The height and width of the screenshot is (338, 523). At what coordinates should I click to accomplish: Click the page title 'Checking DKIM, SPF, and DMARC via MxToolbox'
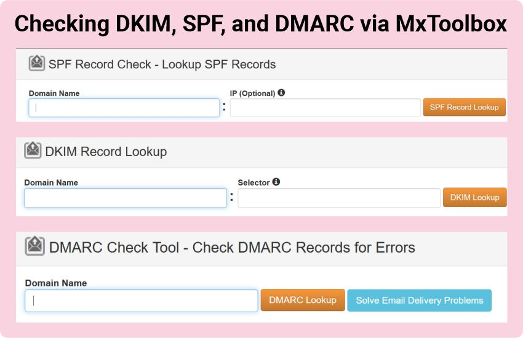(261, 24)
